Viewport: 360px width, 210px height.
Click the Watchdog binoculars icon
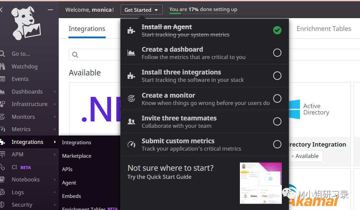pos(2,66)
